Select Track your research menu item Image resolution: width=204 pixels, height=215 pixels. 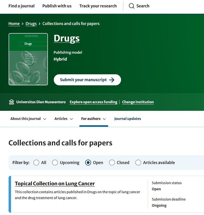point(98,6)
